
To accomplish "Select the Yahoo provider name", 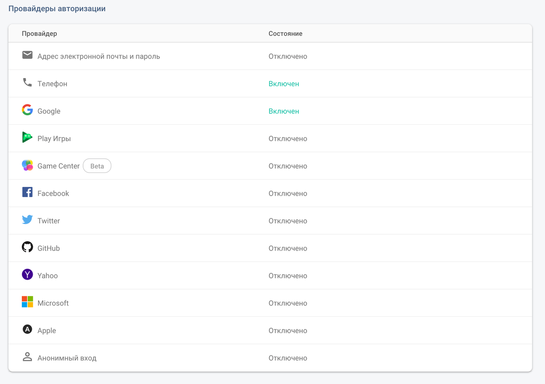I will click(x=48, y=276).
